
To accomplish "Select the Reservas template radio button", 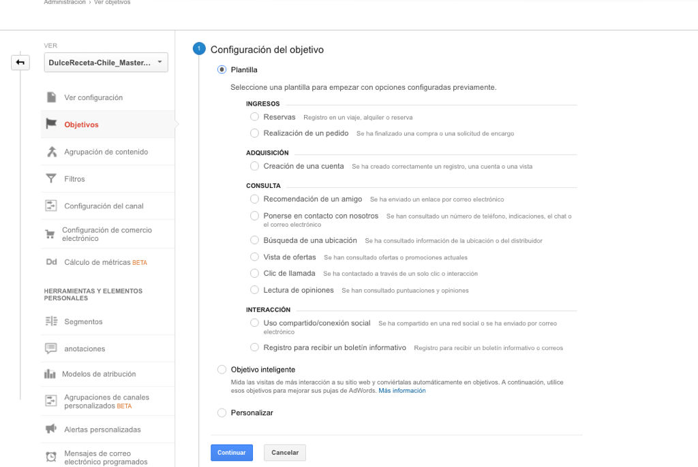I will 255,117.
